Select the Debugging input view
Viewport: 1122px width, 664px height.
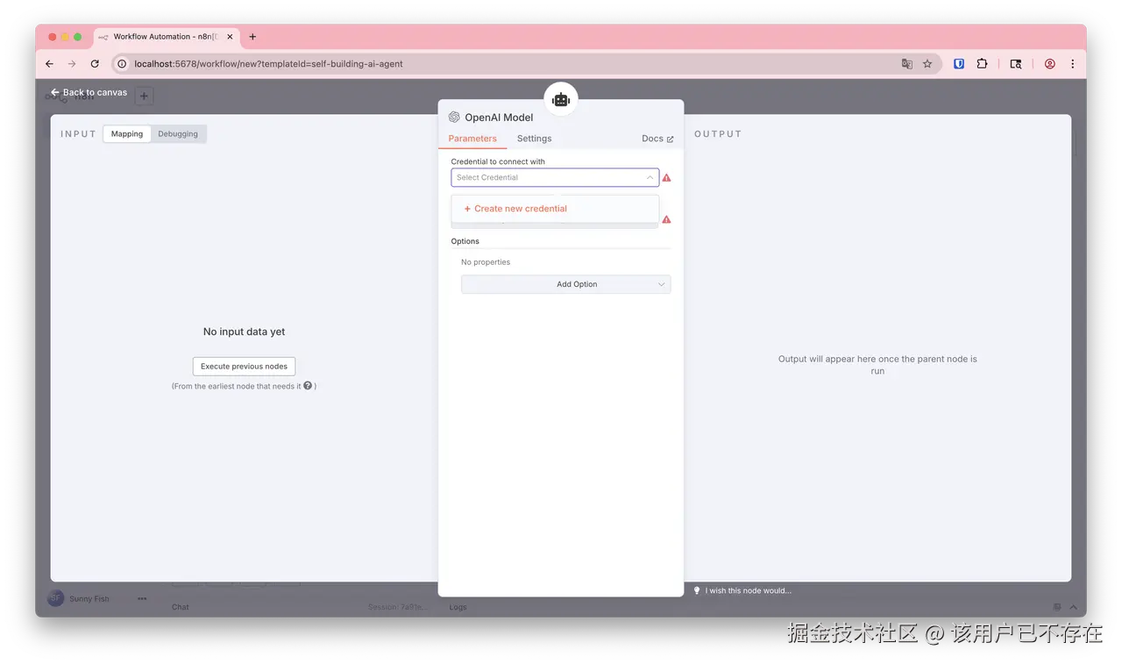[x=178, y=134]
